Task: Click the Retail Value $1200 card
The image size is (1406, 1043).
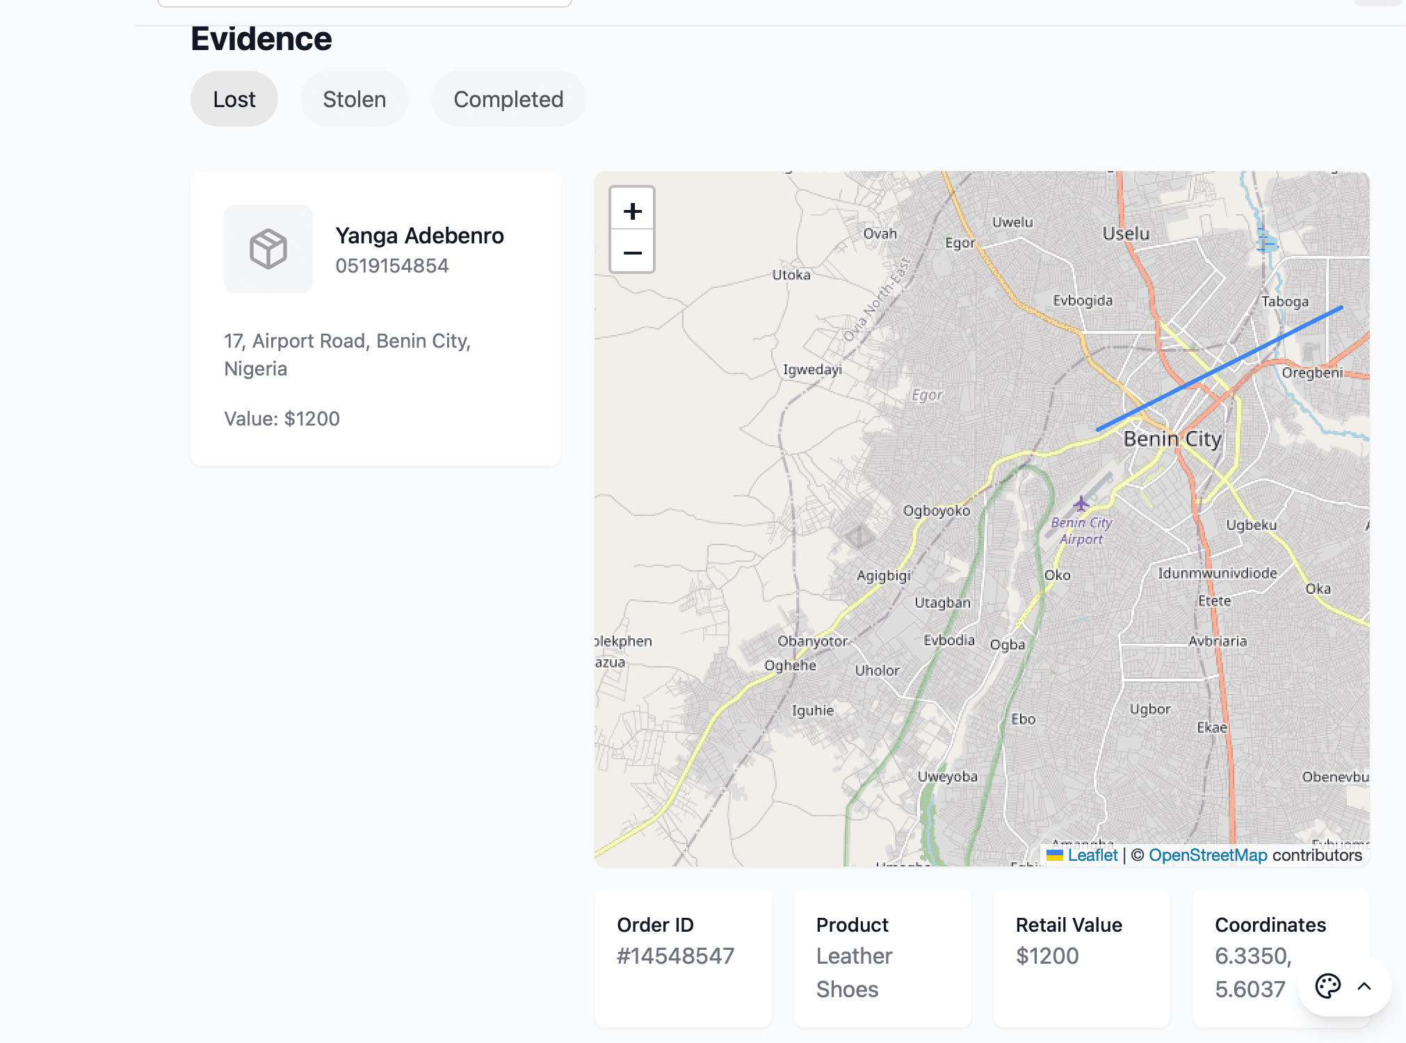Action: click(x=1081, y=957)
